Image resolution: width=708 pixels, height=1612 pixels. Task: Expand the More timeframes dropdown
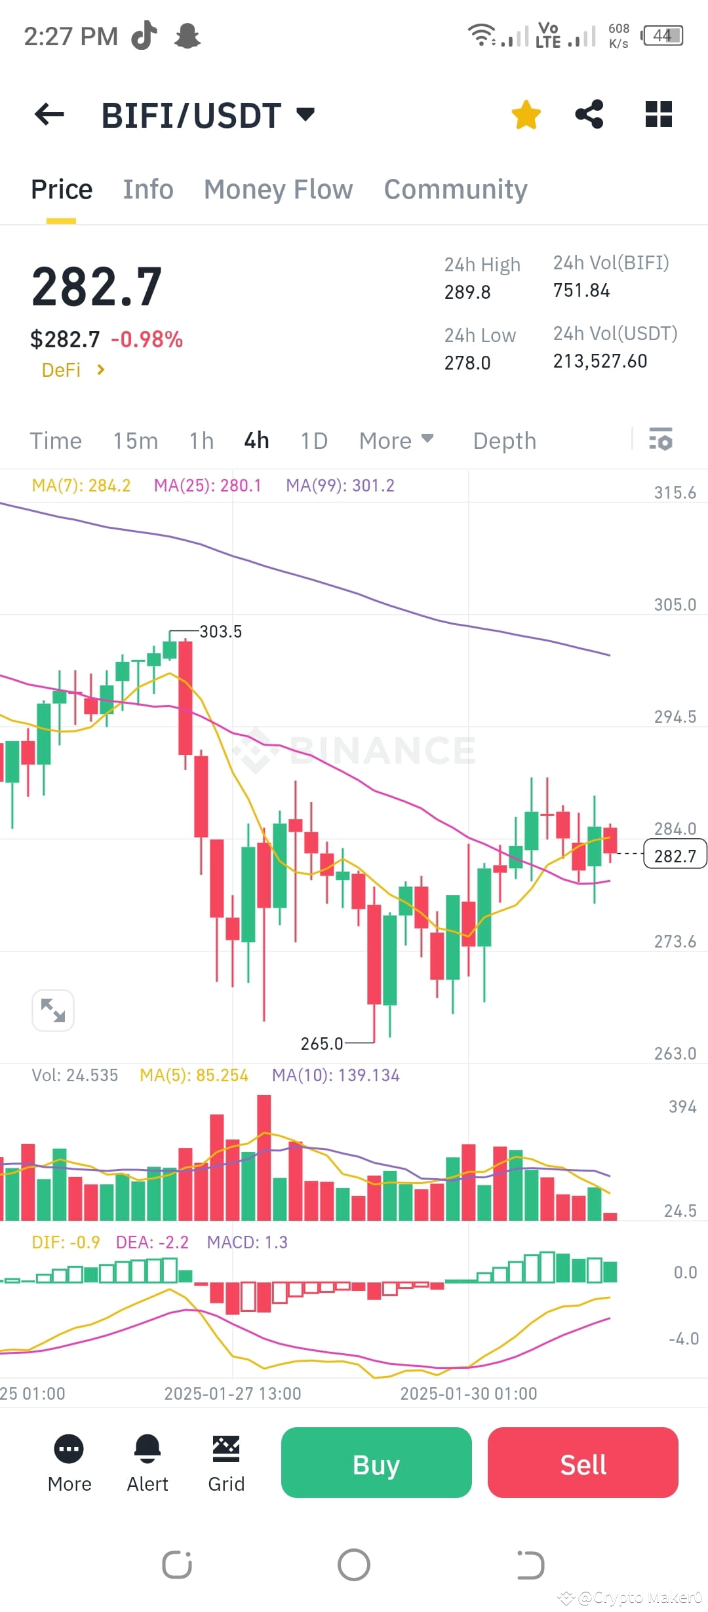tap(396, 440)
